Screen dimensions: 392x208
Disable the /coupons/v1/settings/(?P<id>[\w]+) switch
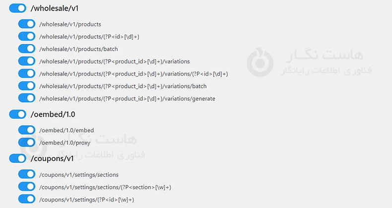[x=26, y=199]
